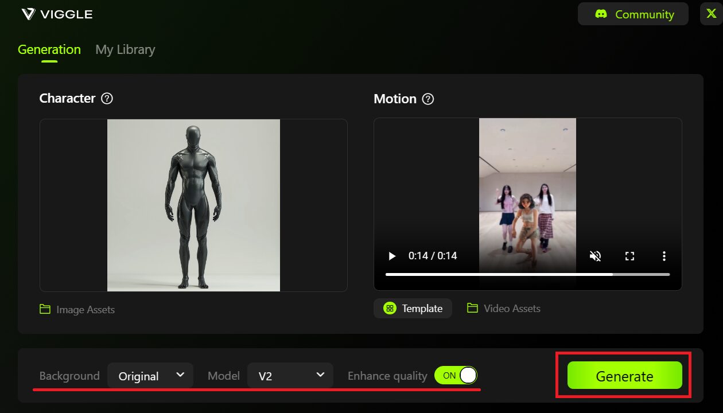Click the Motion help question mark icon

(428, 99)
